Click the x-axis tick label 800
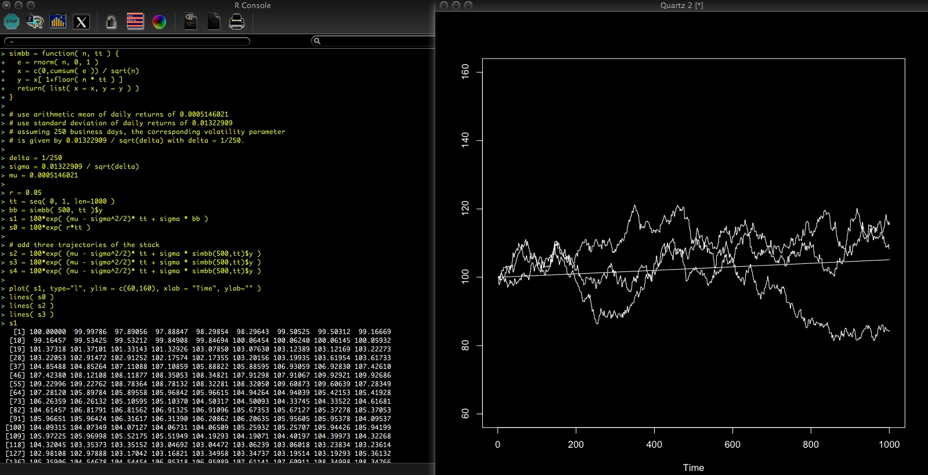 (811, 444)
